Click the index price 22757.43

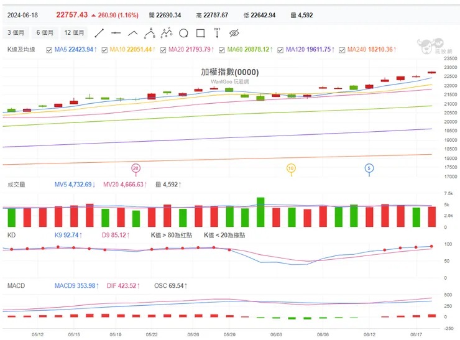tap(72, 15)
